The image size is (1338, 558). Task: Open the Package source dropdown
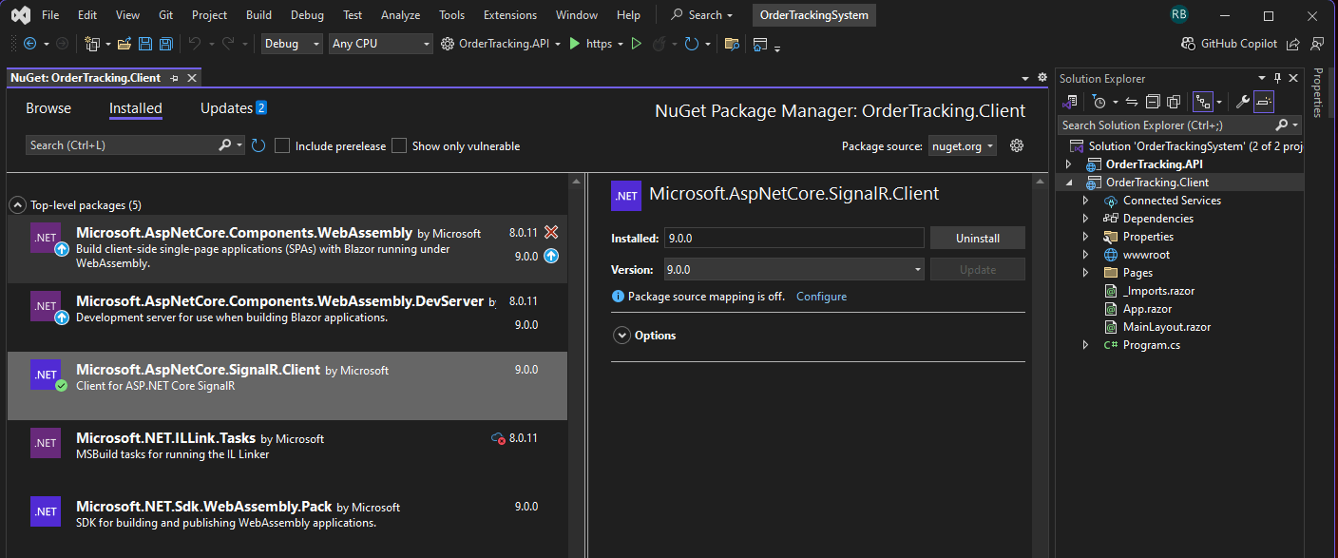point(962,145)
